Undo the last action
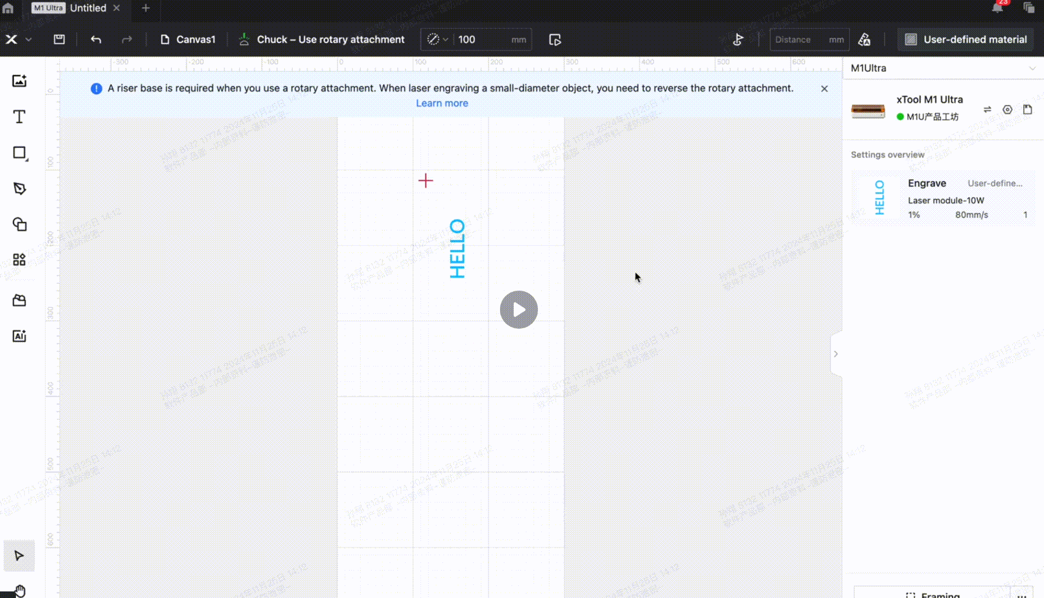 (96, 40)
